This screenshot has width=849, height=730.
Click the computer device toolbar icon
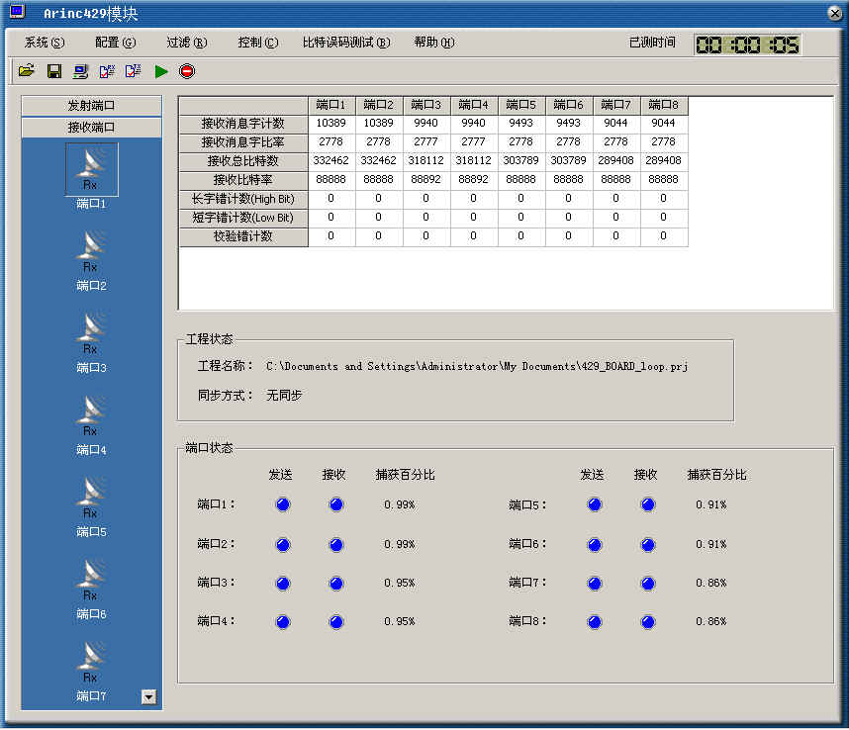click(81, 71)
